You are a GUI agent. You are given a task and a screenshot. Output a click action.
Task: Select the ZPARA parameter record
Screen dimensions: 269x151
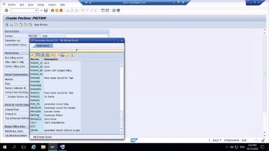55,130
